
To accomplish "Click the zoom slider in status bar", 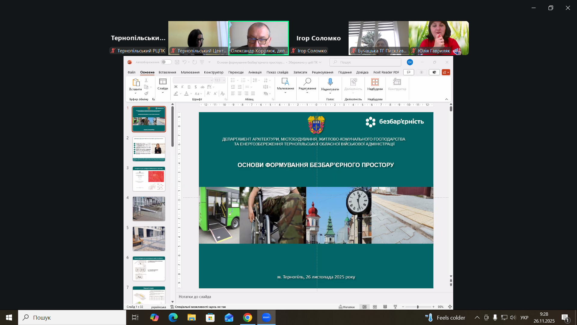I will click(418, 307).
